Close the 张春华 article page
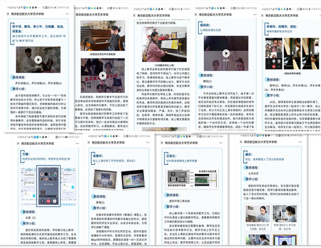Image resolution: width=321 pixels, height=248 pixels. [x=89, y=142]
